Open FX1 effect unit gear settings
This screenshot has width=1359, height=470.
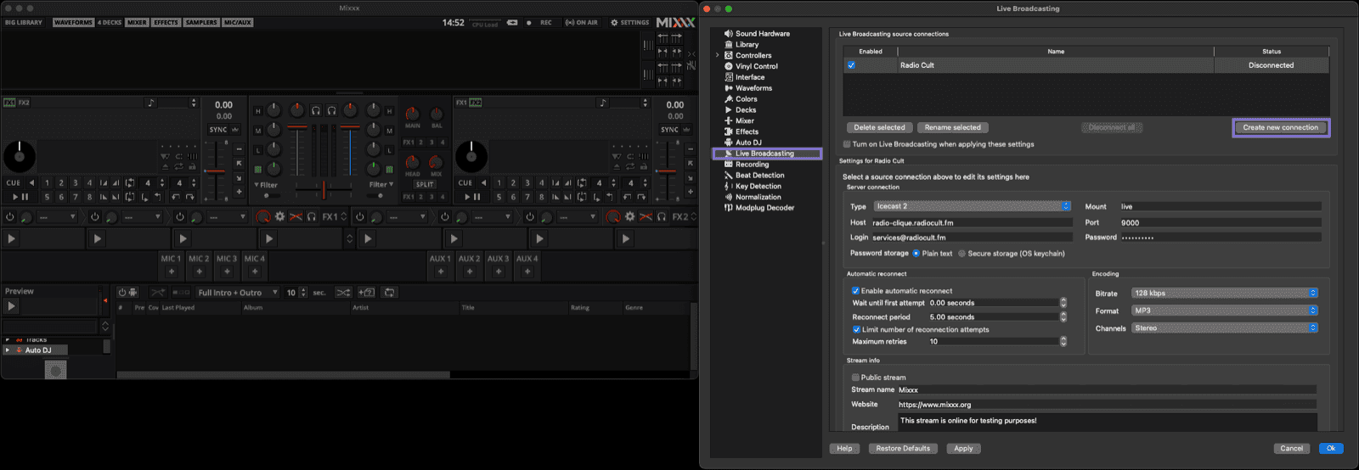279,217
